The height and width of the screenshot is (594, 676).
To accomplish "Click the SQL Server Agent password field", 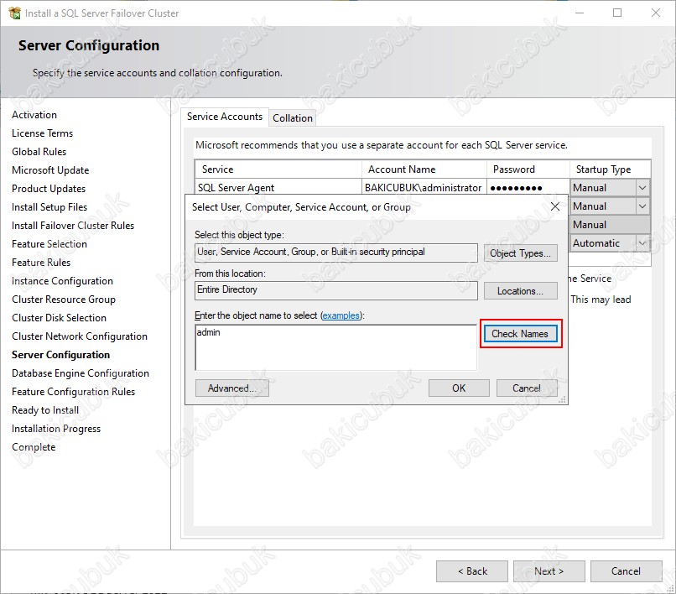I will tap(528, 188).
